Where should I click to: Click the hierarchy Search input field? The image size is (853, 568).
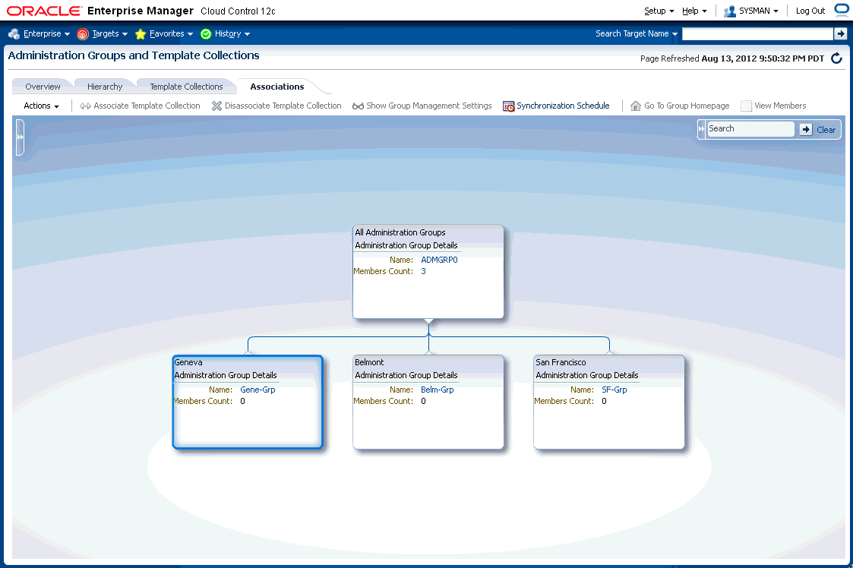[750, 129]
